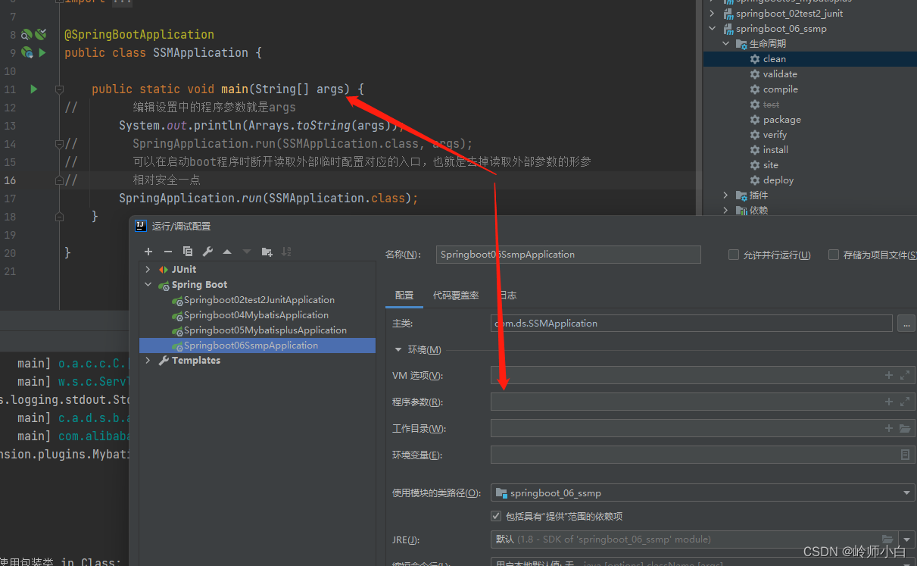Move configuration up with arrow button

click(x=228, y=251)
